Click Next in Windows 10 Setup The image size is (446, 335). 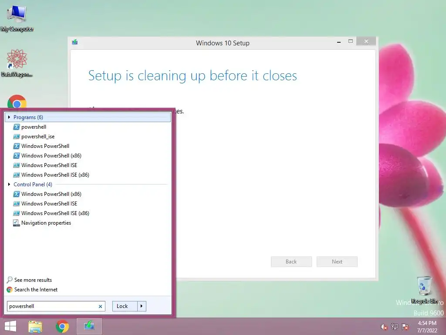[337, 262]
